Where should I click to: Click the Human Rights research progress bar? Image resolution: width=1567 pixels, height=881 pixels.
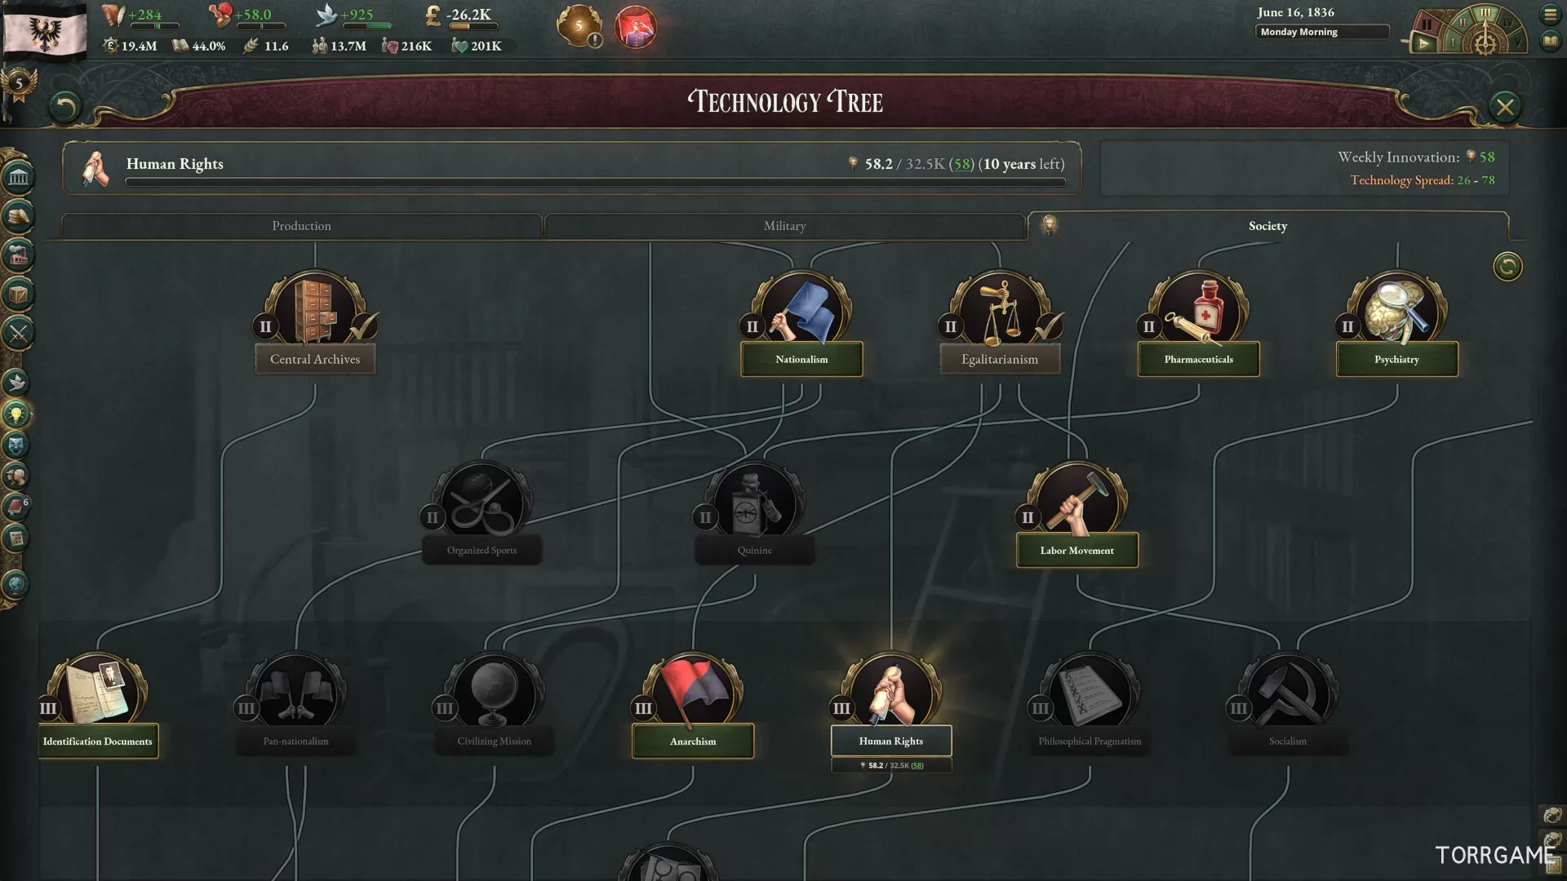point(595,183)
